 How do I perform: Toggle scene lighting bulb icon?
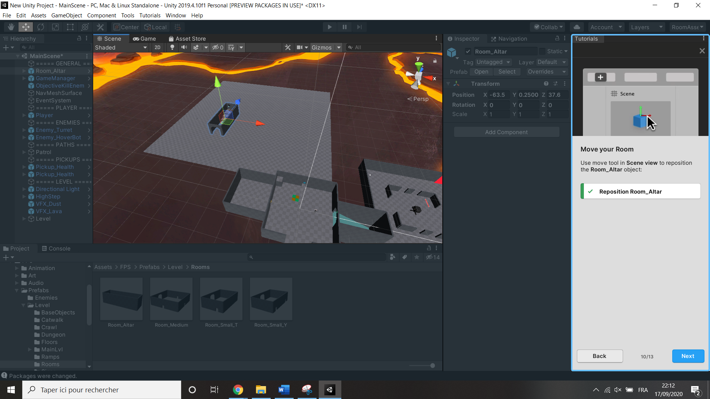pyautogui.click(x=172, y=47)
